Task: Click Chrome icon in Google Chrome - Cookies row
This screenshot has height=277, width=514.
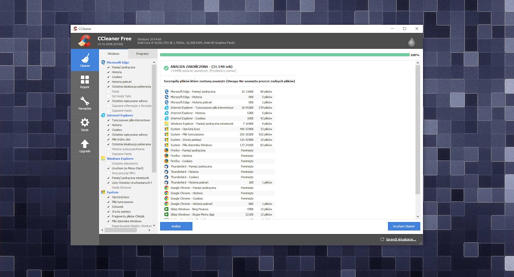Action: [x=167, y=198]
